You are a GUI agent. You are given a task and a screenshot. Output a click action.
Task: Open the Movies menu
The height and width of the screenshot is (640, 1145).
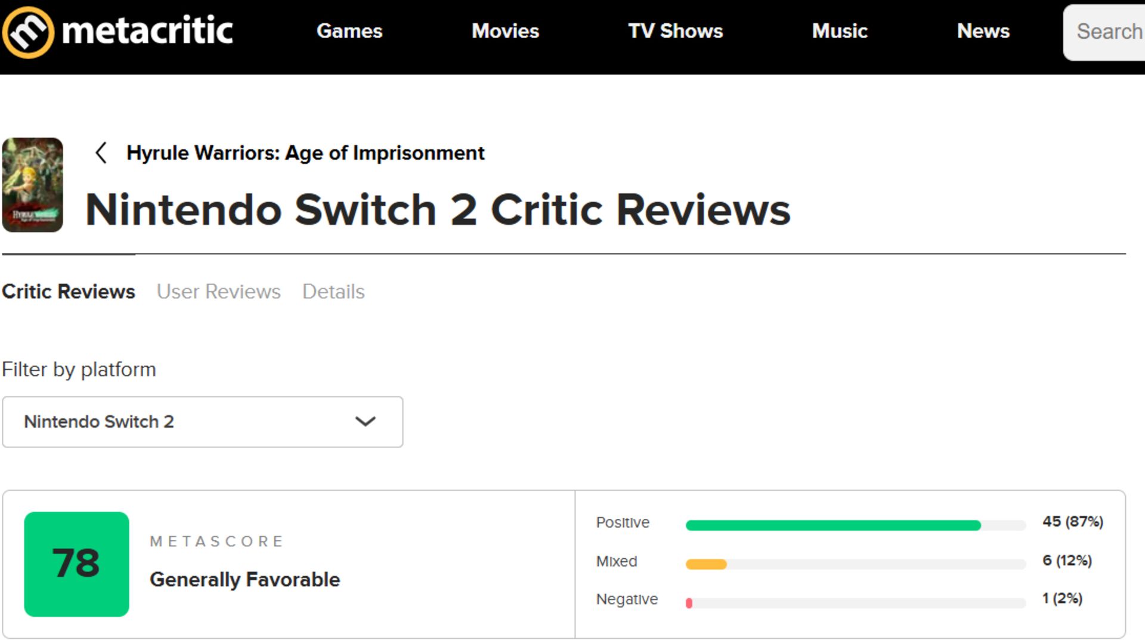[x=505, y=31]
